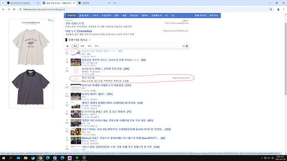Screen dimensions: 287x161
Task: Open the tab search dropdown arrow
Action: 3,3
